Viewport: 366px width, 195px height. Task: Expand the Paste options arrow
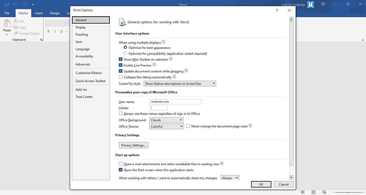pyautogui.click(x=7, y=34)
